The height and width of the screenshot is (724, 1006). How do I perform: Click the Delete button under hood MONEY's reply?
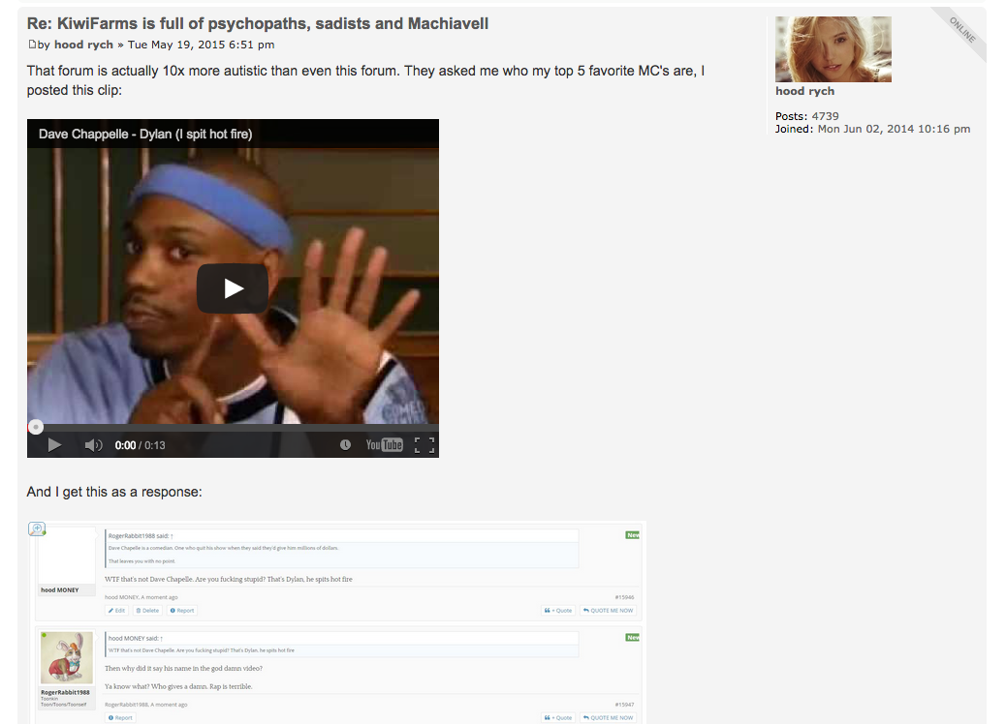147,611
